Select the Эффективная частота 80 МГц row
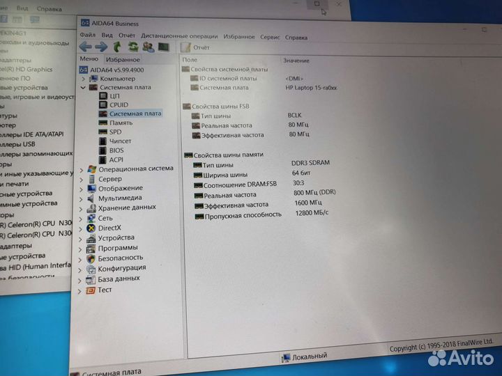 [x=251, y=135]
